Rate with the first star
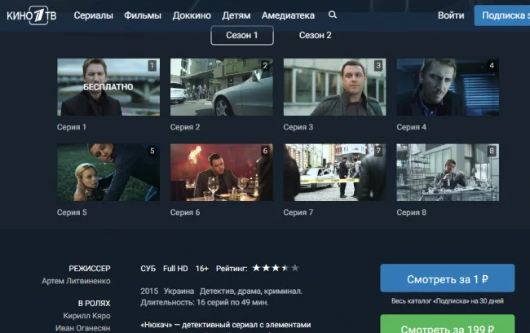The image size is (530, 333). [257, 268]
